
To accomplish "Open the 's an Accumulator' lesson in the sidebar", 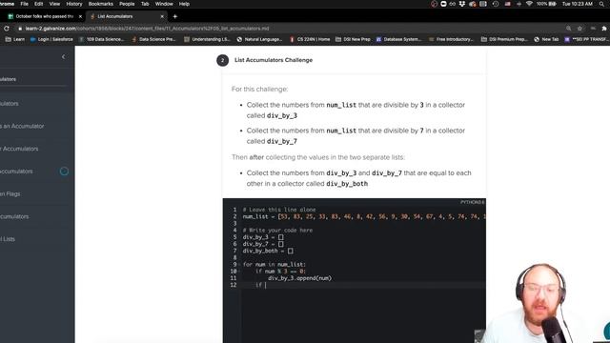I will pyautogui.click(x=22, y=126).
